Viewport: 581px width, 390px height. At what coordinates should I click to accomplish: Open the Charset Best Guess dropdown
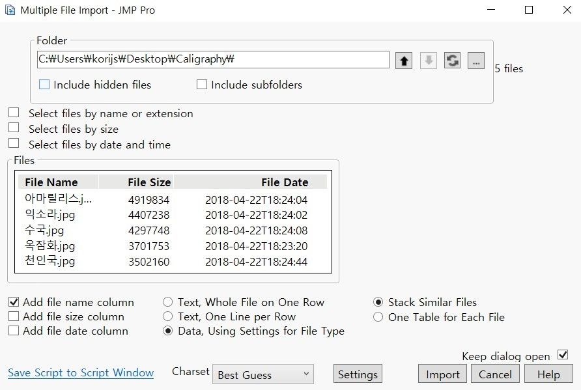(262, 374)
